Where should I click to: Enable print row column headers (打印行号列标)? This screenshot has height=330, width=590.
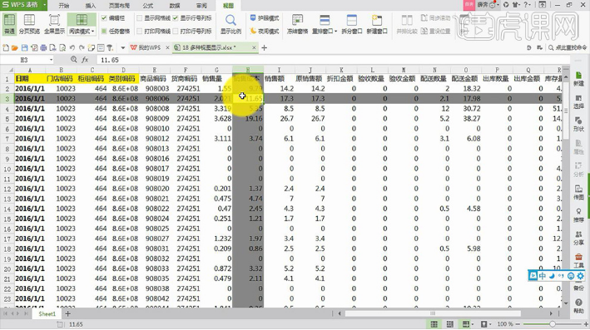176,31
